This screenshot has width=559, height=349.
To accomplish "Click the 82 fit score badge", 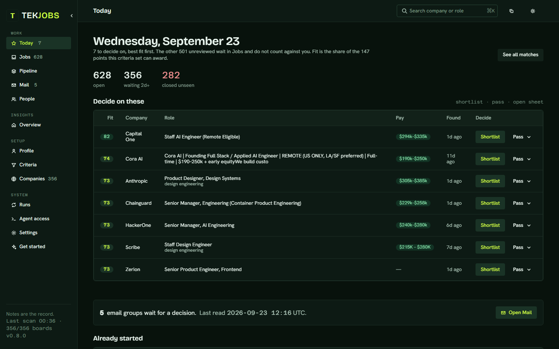I will click(x=107, y=136).
